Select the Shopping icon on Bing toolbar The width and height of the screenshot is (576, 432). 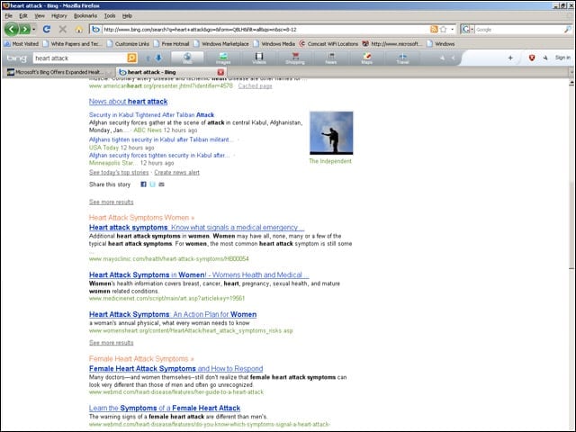coord(295,58)
